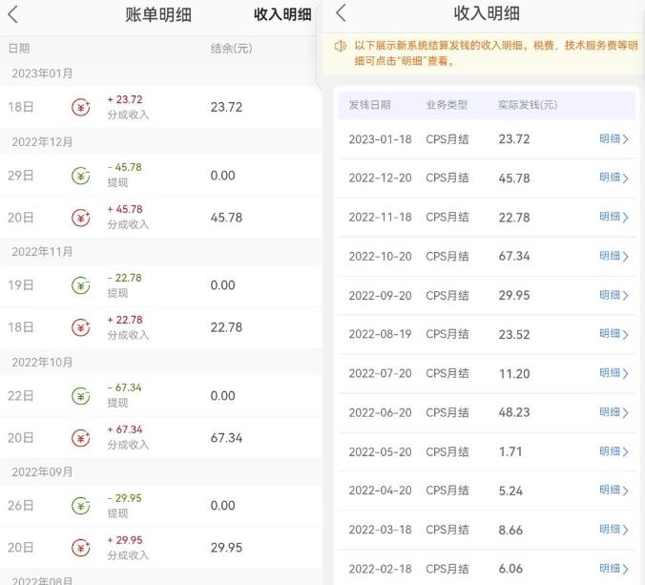This screenshot has height=585, width=645.
Task: Tap the speaker notice icon in banner
Action: point(340,46)
